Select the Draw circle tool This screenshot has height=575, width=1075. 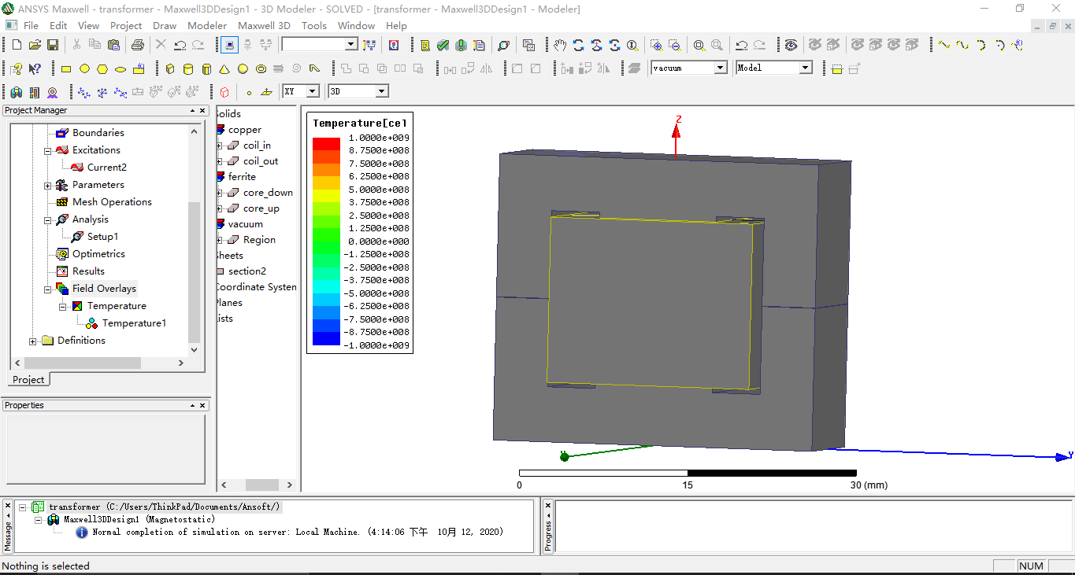click(84, 69)
